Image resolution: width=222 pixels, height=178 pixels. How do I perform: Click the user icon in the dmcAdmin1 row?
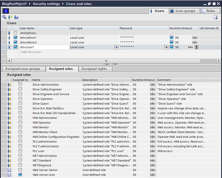tap(9, 38)
